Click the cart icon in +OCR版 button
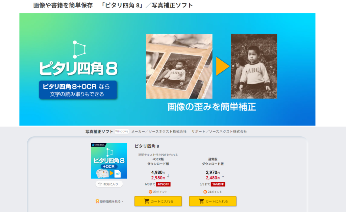The height and width of the screenshot is (212, 346). [147, 201]
